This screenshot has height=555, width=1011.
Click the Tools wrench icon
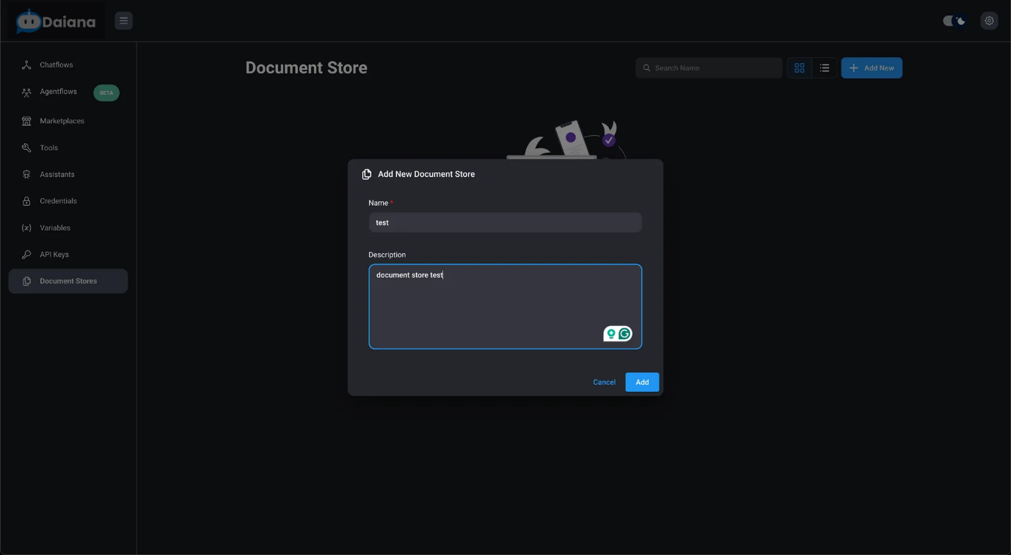point(26,148)
